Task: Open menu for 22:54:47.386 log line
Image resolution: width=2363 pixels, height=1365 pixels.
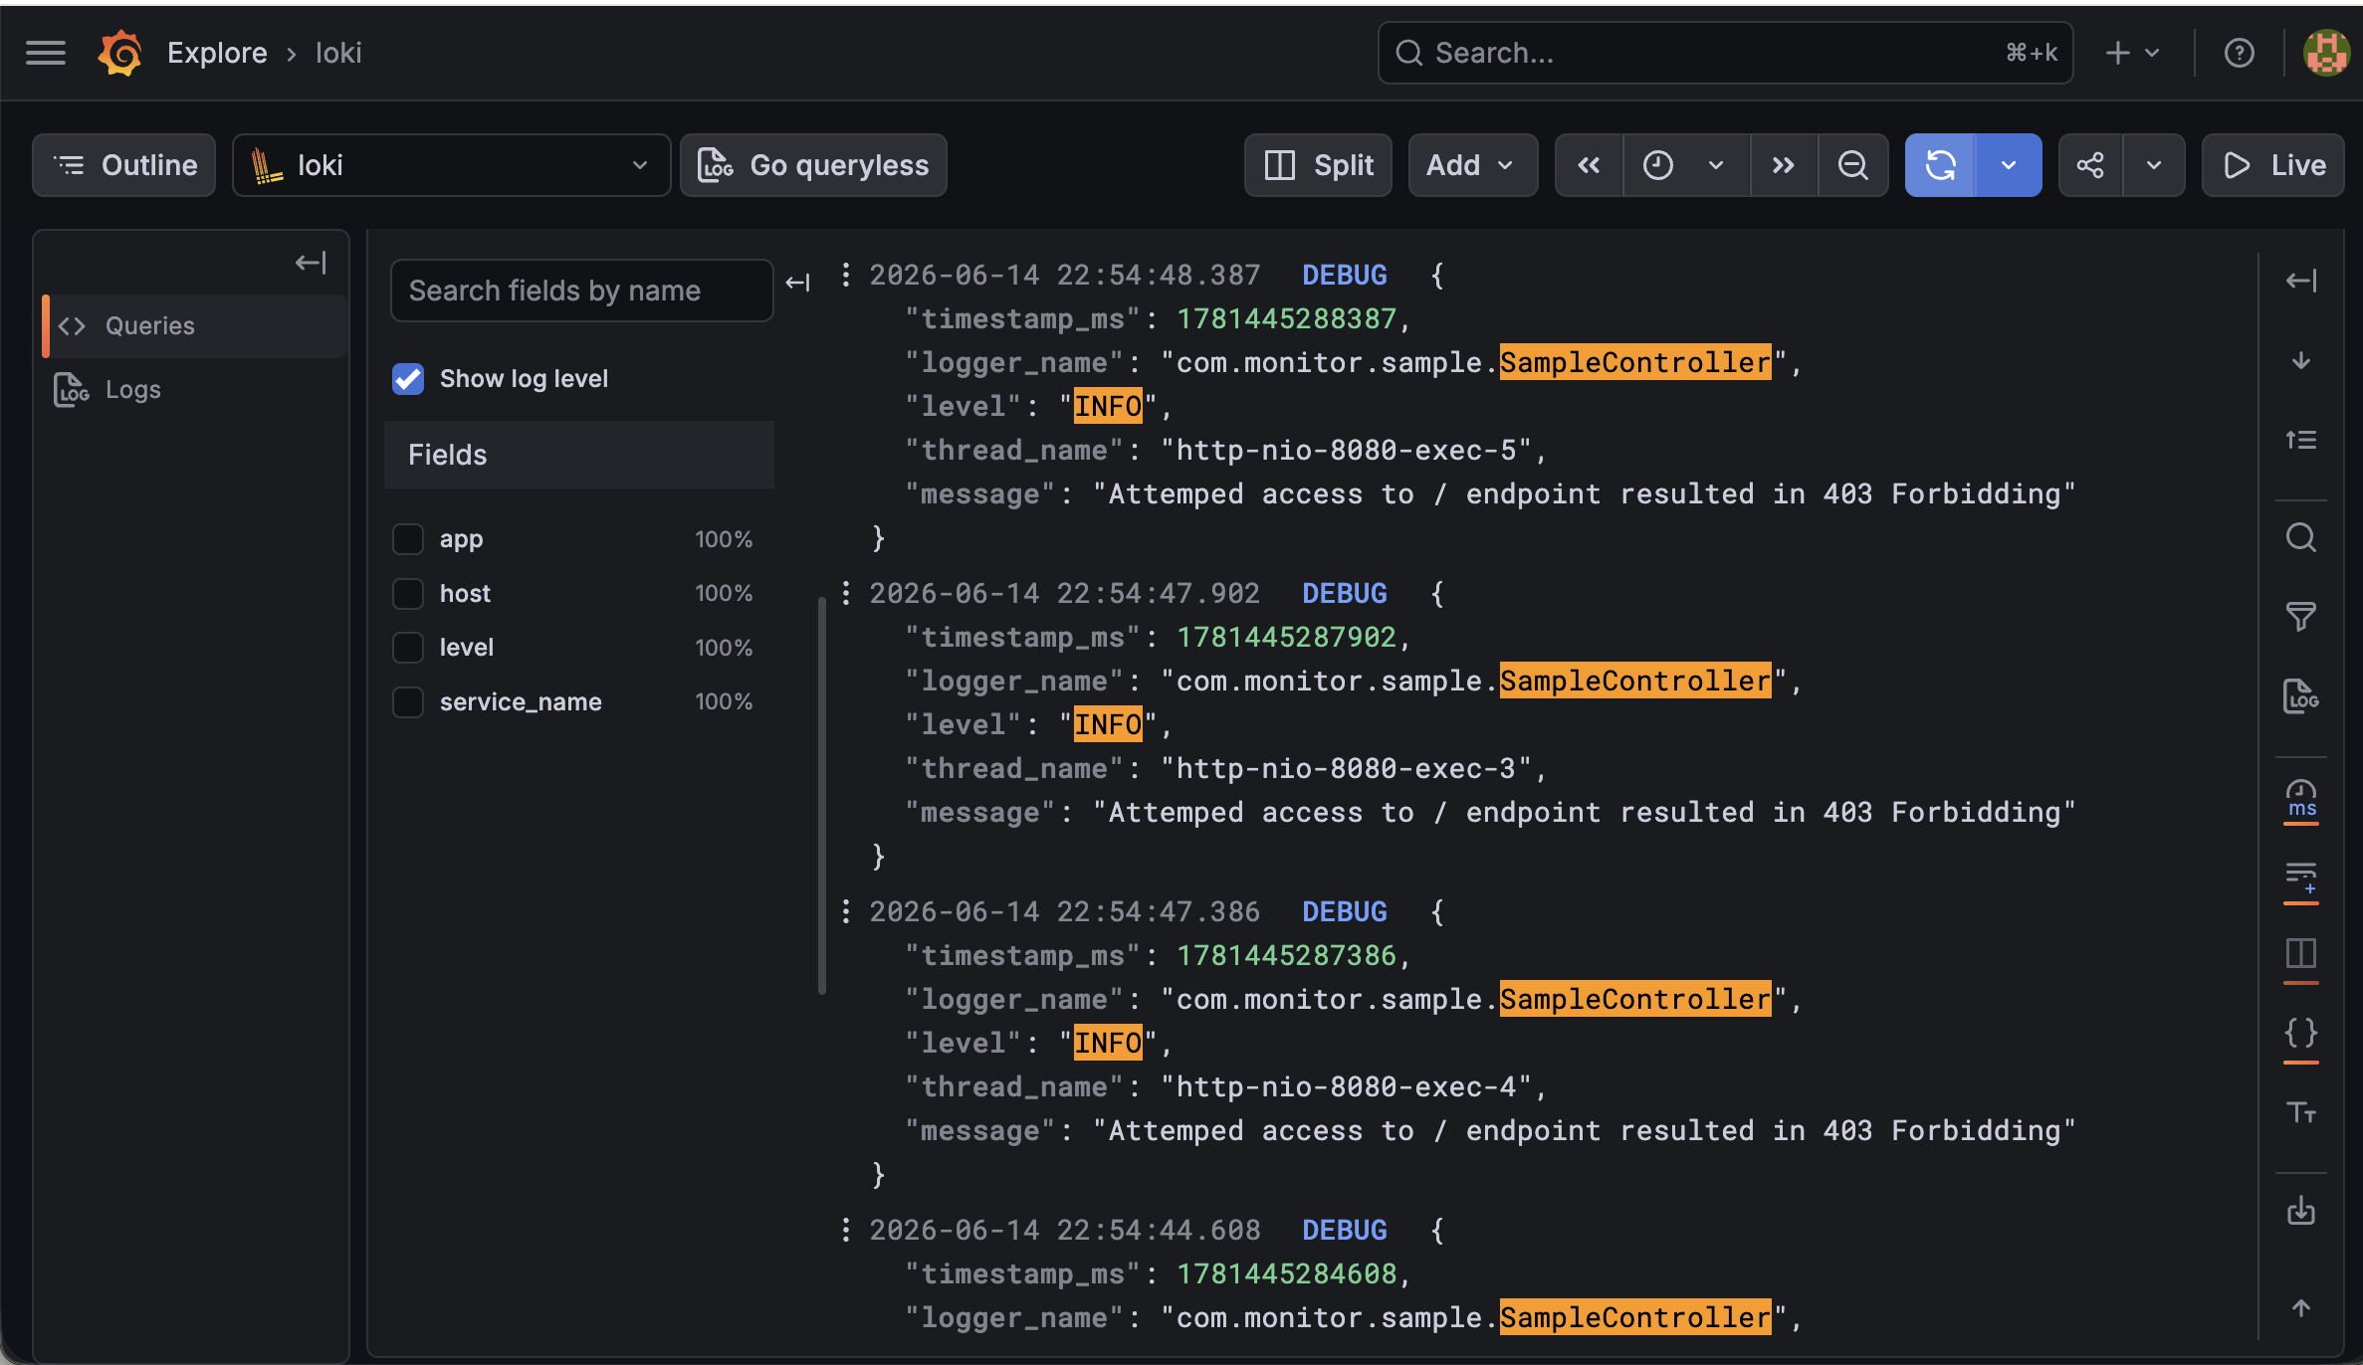Action: (x=845, y=911)
